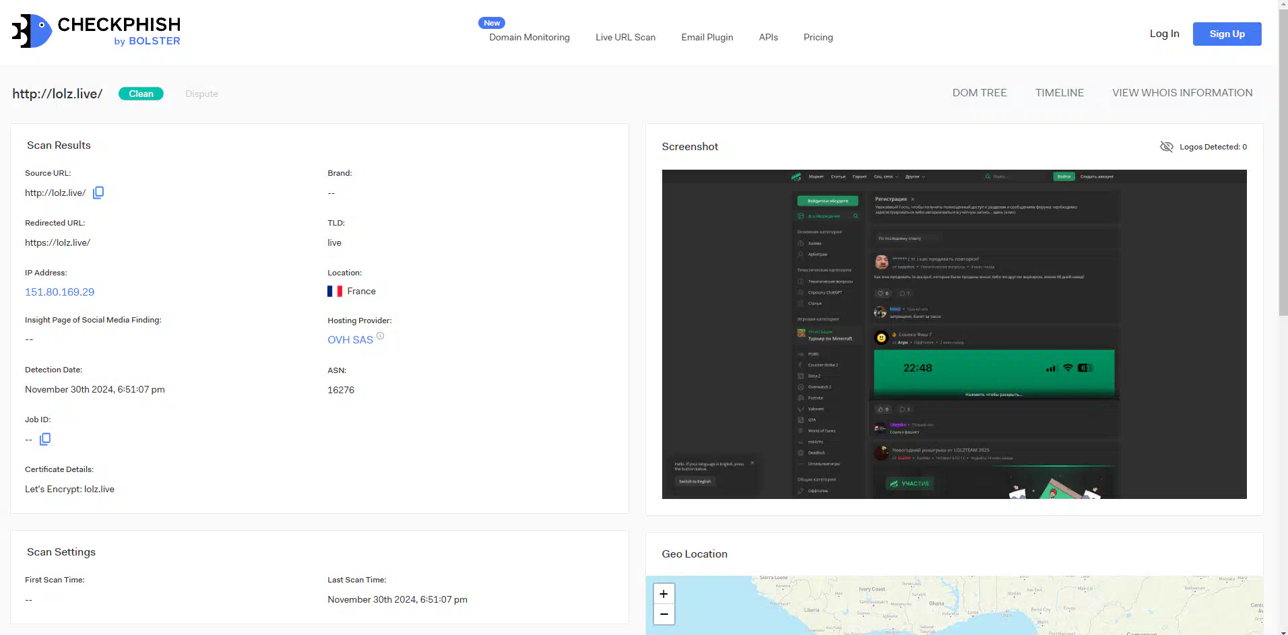This screenshot has height=635, width=1288.
Task: Click the CheckPhish fish logo
Action: pos(32,31)
